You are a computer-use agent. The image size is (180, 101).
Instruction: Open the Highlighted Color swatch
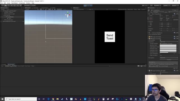(168, 47)
